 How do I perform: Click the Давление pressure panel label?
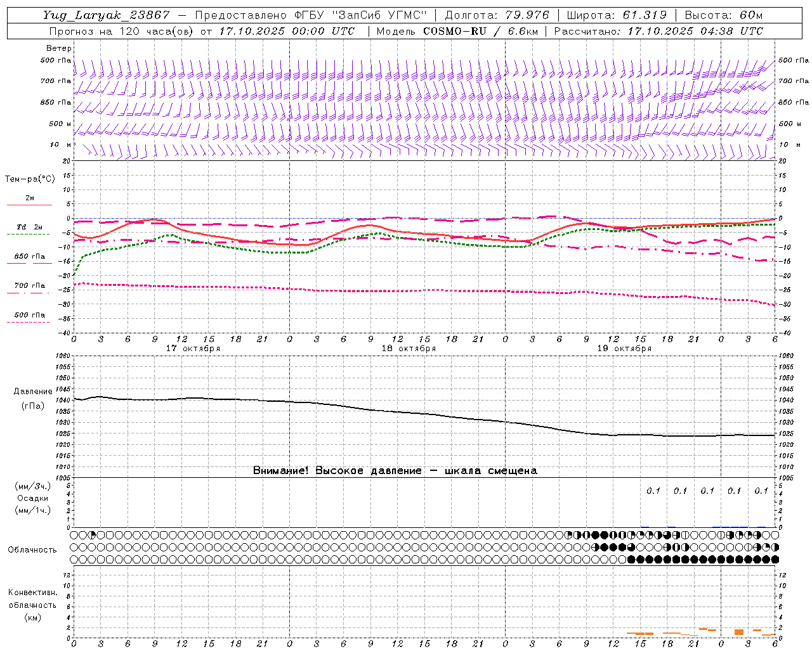tap(33, 392)
